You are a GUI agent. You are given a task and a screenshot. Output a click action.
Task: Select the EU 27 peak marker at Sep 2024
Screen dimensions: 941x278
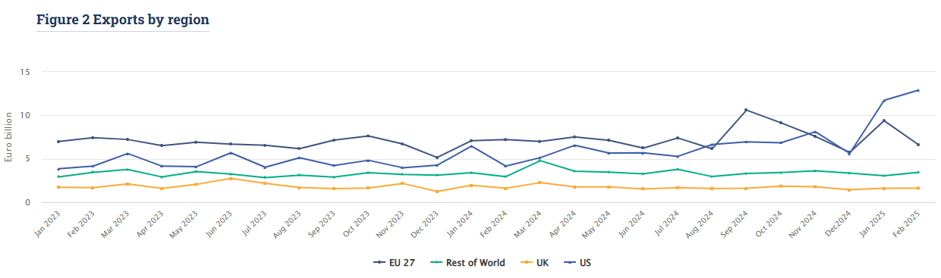(x=746, y=110)
